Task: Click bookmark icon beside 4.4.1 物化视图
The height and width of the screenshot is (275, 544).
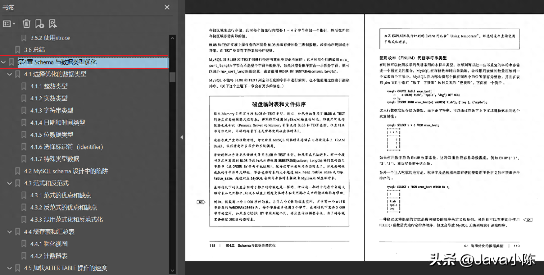Action: click(24, 244)
